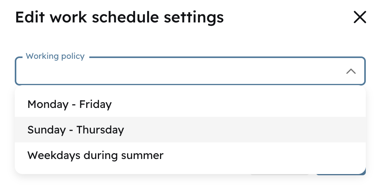Click the Working policy field label
This screenshot has height=188, width=379.
coord(55,56)
